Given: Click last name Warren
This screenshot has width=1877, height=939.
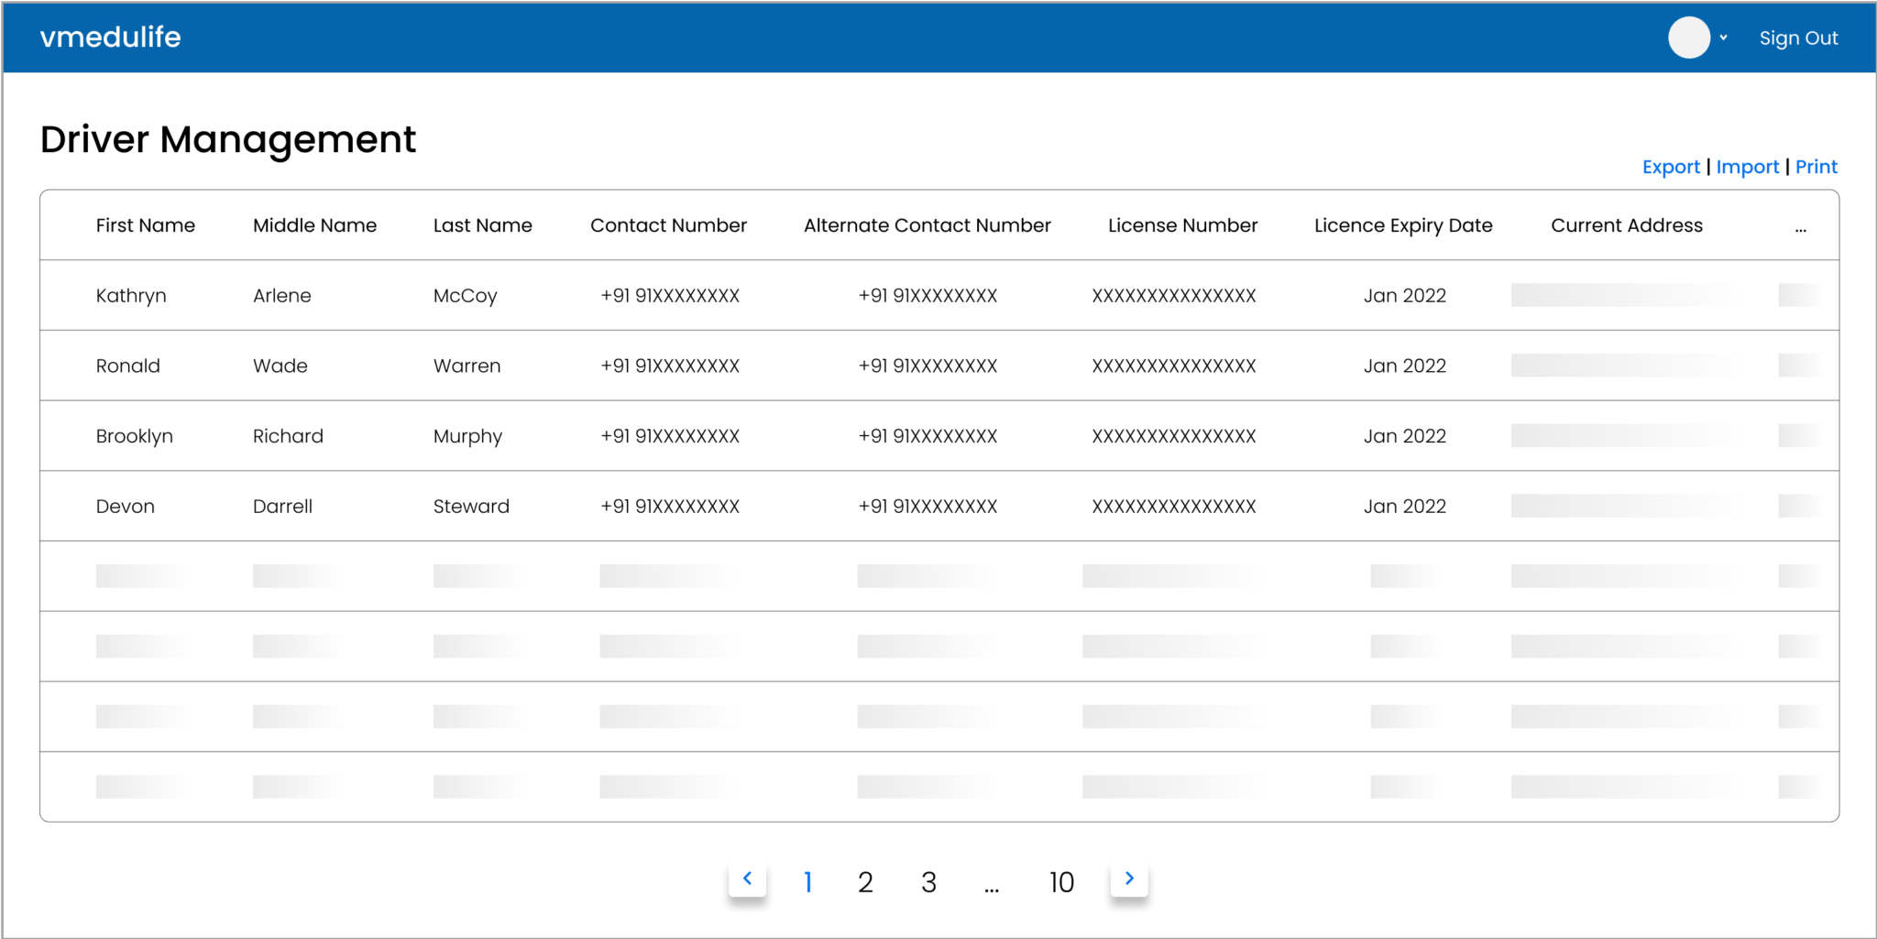Looking at the screenshot, I should click(467, 366).
